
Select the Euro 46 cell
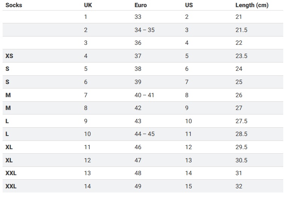point(138,147)
